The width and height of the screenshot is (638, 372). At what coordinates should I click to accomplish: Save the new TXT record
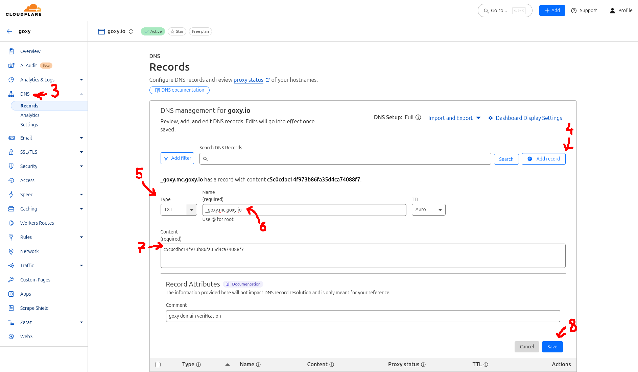pyautogui.click(x=552, y=347)
